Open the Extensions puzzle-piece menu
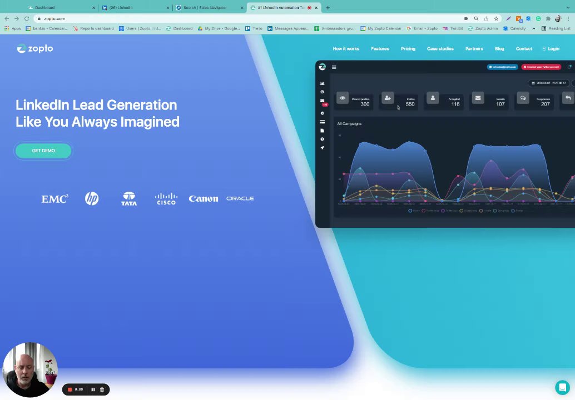 tap(548, 18)
